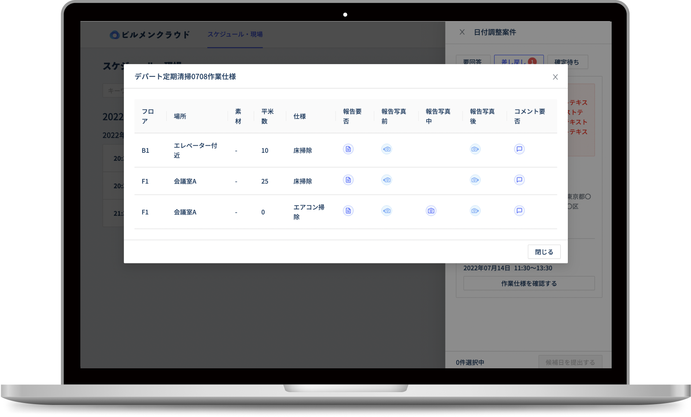This screenshot has height=417, width=691.
Task: Toggle the comment requirement for 会議室A floor cleaning
Action: tap(519, 180)
